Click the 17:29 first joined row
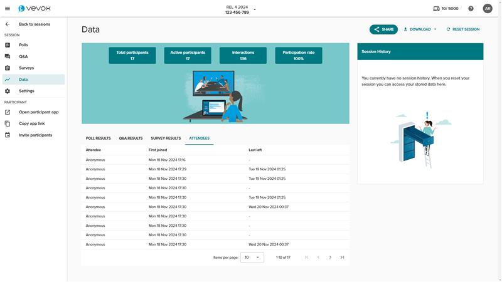Image resolution: width=502 pixels, height=282 pixels. tap(215, 169)
